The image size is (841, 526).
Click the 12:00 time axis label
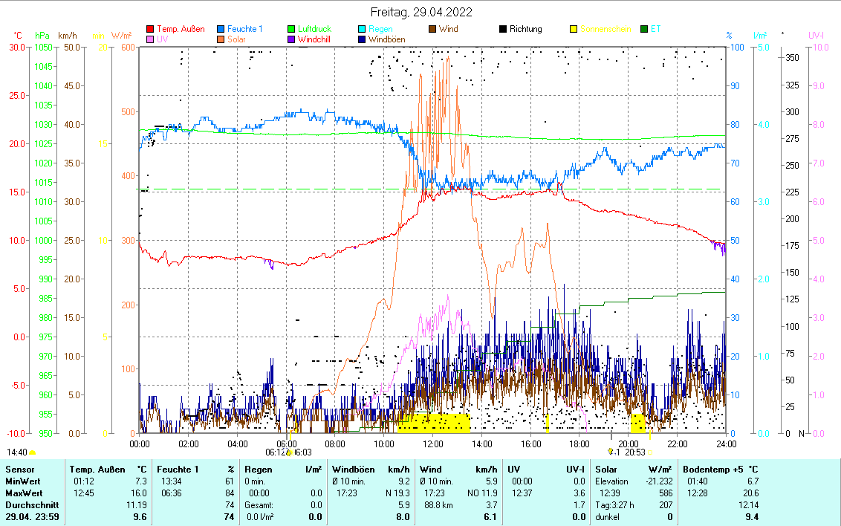(432, 444)
